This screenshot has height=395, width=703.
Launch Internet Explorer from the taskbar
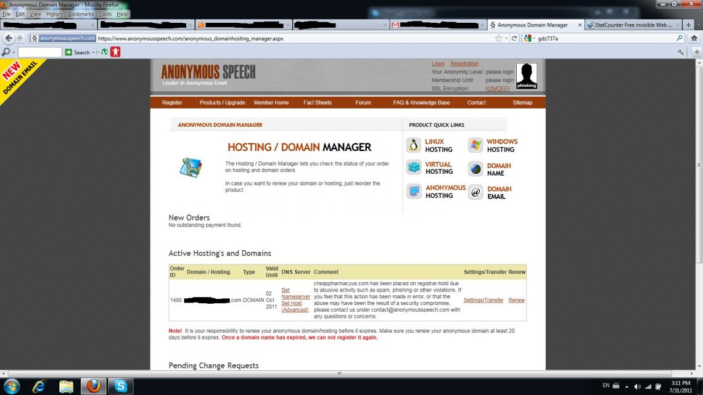(x=39, y=386)
